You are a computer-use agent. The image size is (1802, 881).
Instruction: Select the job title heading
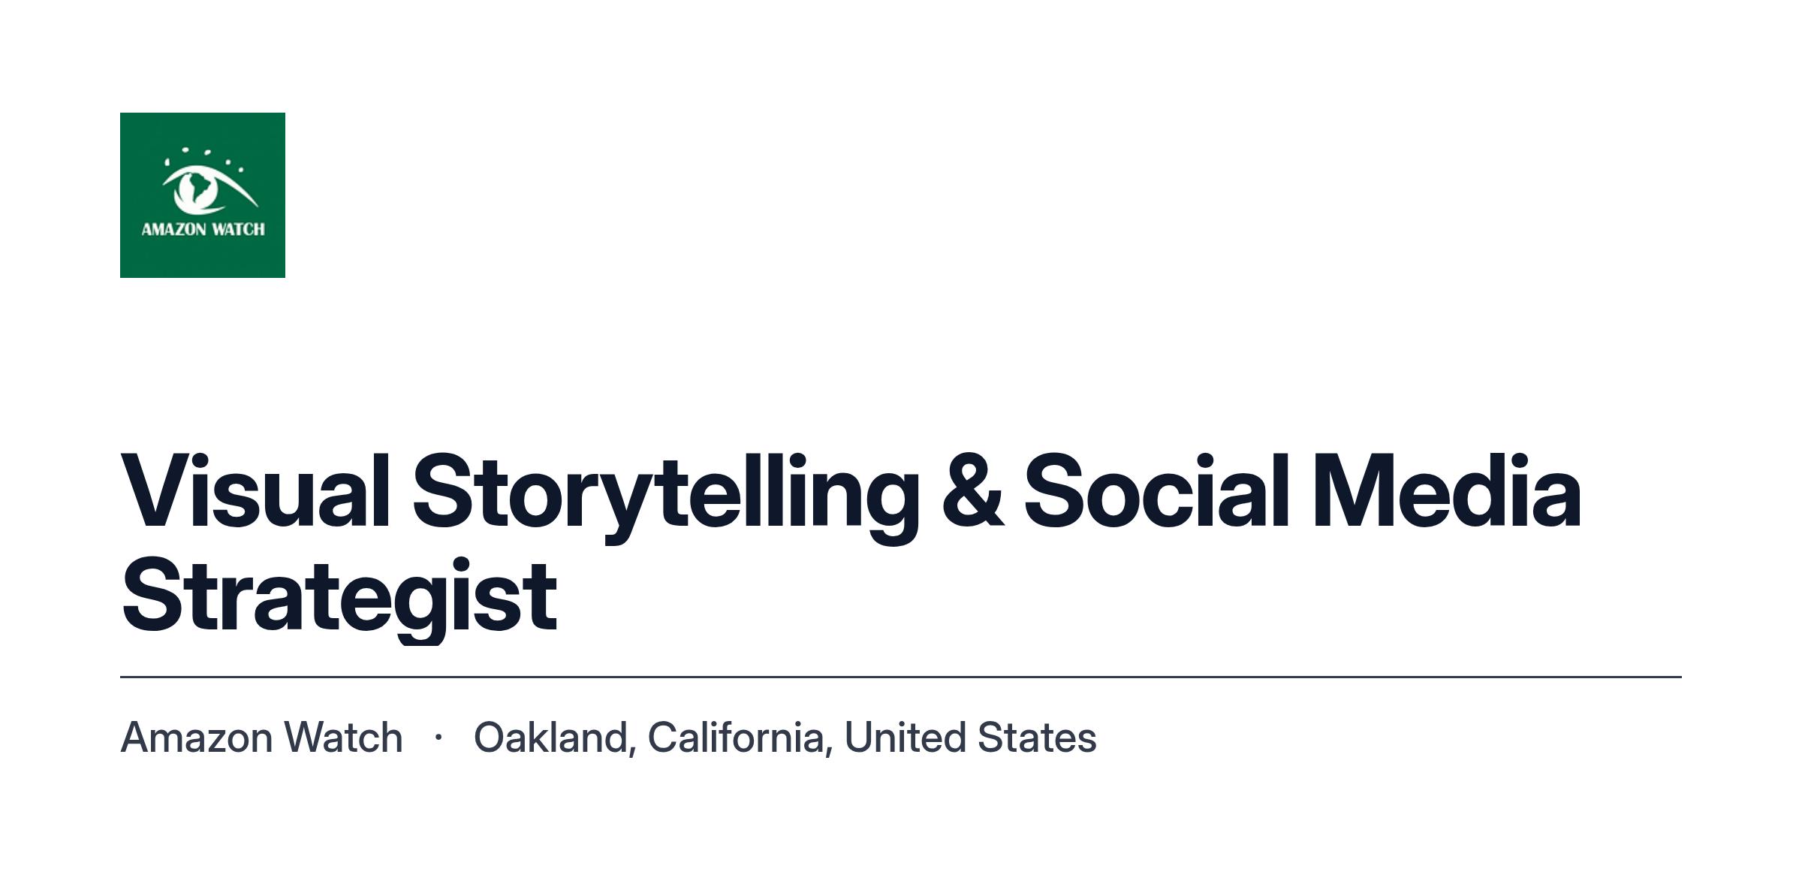(851, 544)
